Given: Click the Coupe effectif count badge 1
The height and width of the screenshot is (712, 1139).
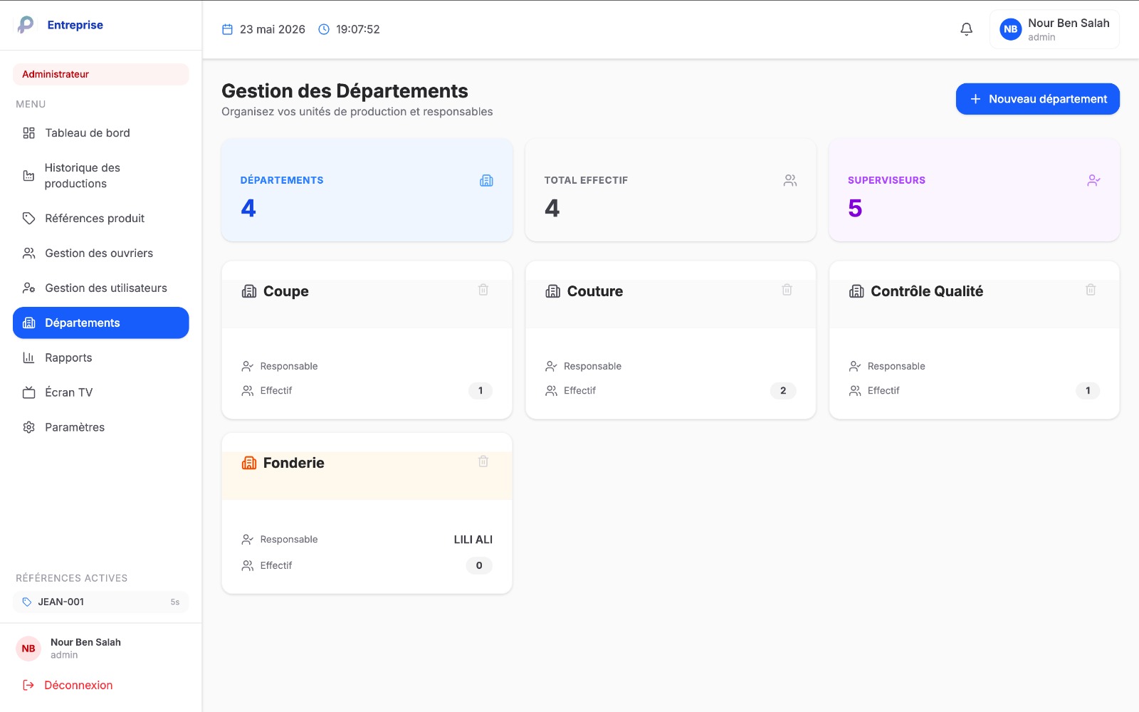Looking at the screenshot, I should (x=481, y=391).
